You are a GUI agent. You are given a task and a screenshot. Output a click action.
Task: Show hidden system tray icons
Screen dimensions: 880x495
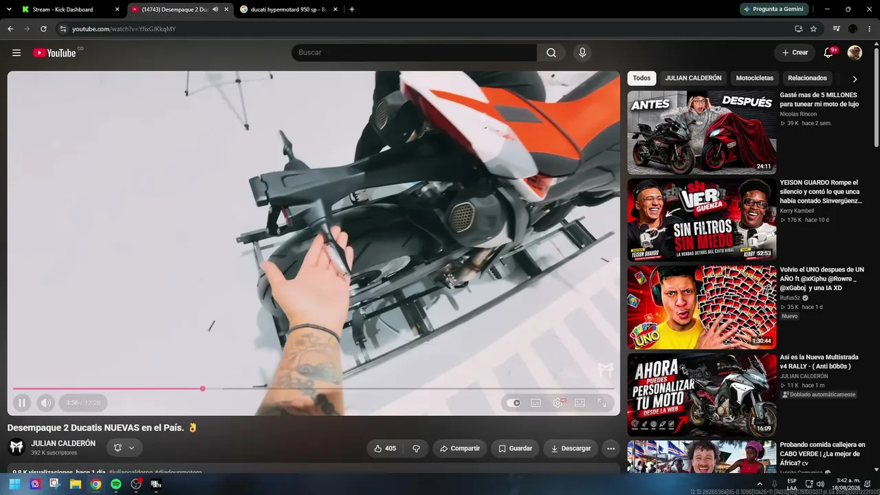[760, 484]
